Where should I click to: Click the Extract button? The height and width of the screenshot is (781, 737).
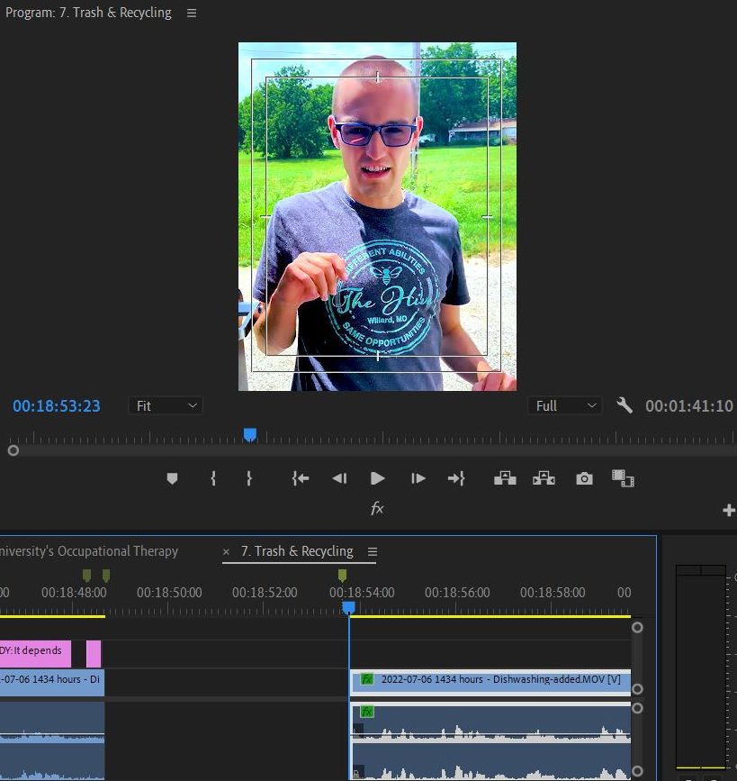[544, 478]
